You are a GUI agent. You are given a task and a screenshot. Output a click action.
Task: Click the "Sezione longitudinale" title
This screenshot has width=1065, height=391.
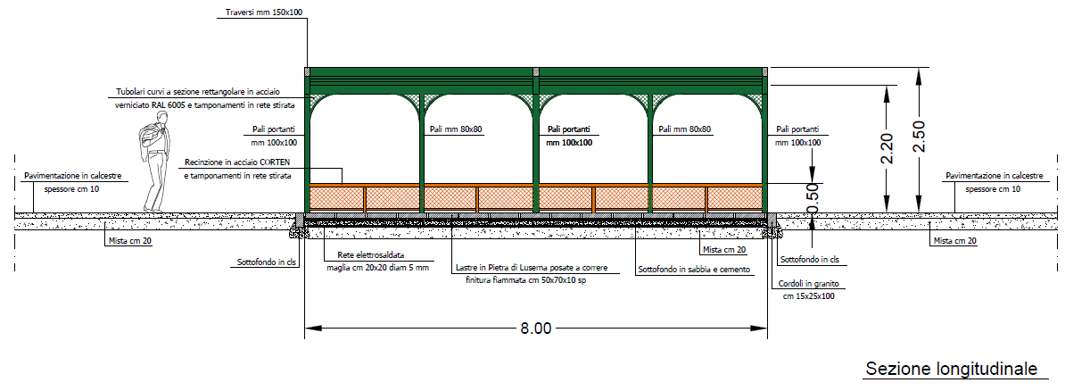[x=950, y=369]
